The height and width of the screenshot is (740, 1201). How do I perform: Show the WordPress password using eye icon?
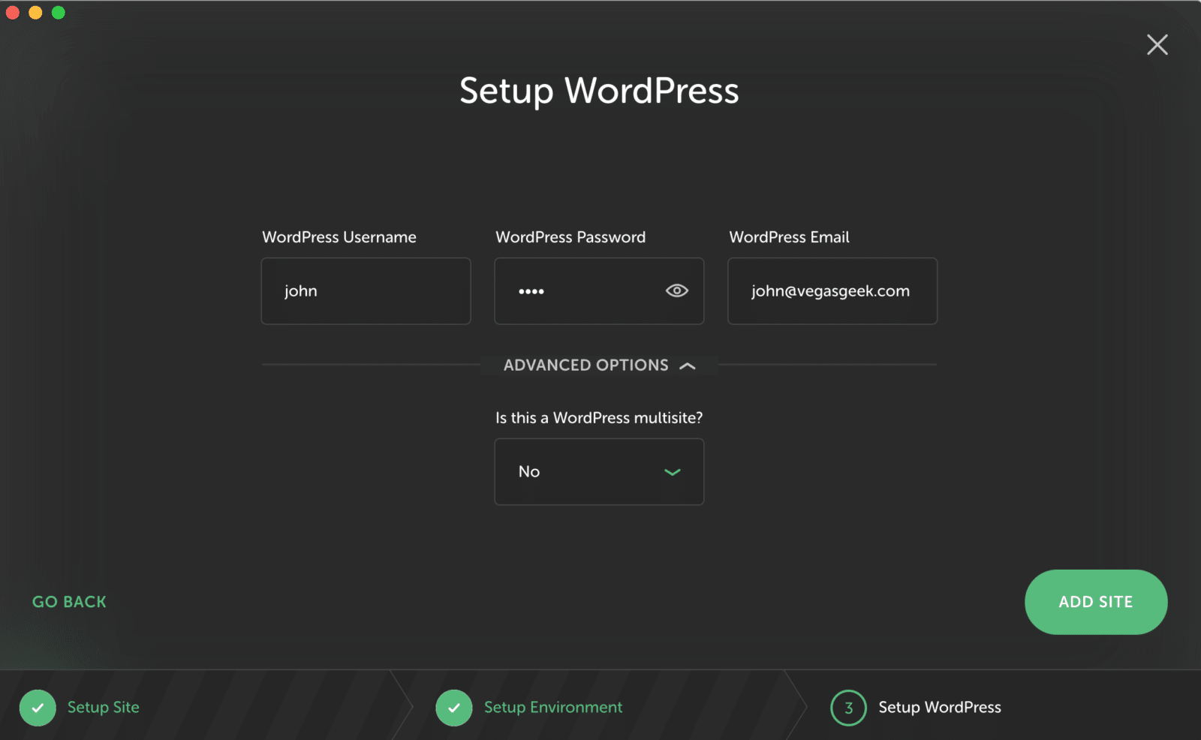tap(676, 291)
